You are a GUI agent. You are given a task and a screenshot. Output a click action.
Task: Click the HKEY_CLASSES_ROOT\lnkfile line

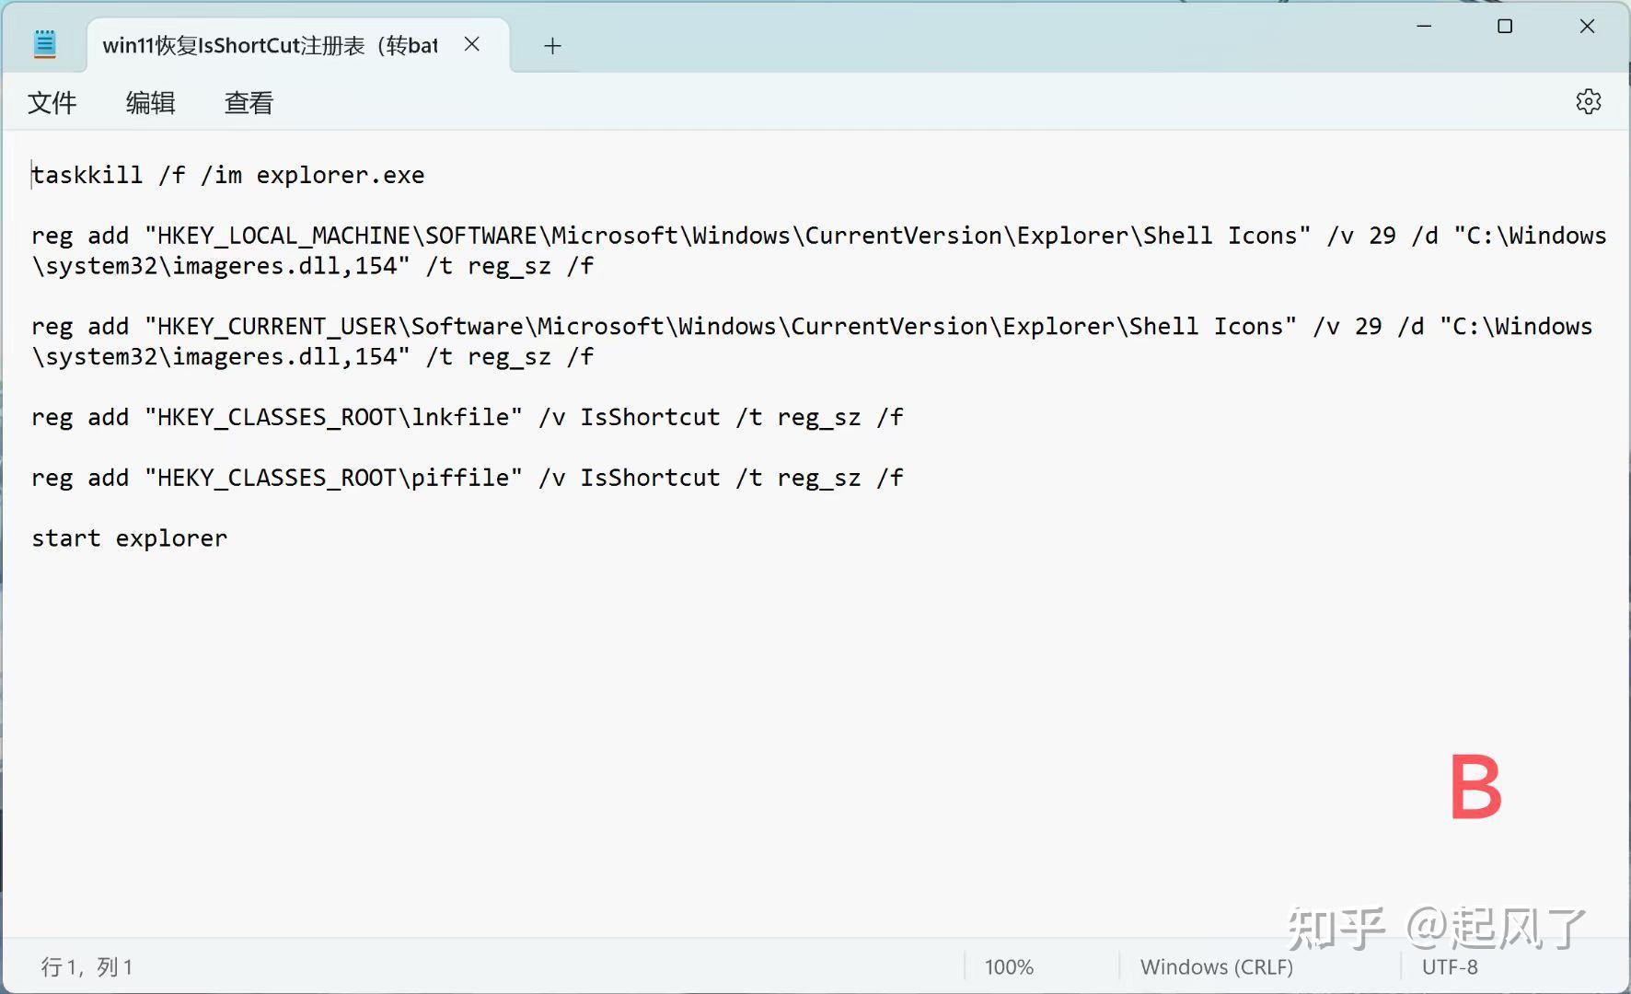point(468,417)
